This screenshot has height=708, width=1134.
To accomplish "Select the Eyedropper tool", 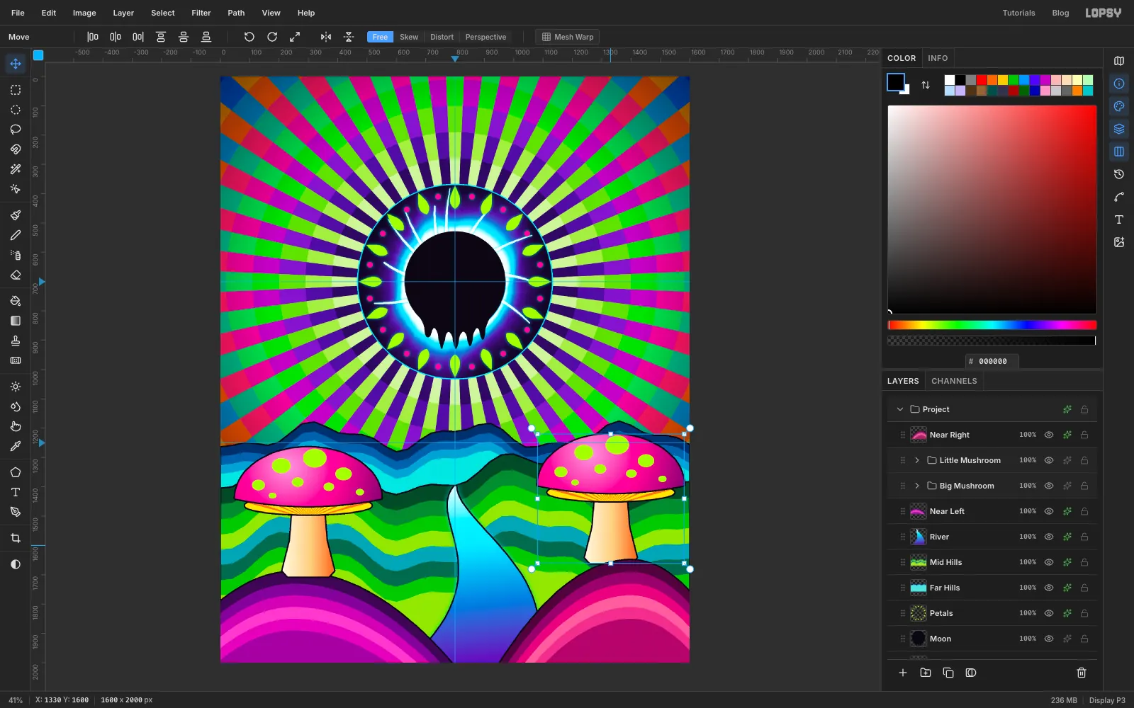I will (16, 446).
